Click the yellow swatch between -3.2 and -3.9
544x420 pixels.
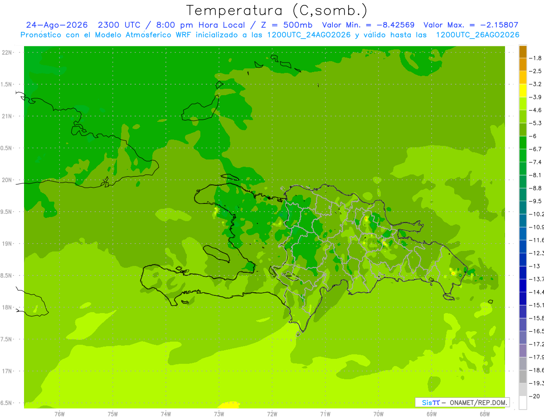point(523,91)
